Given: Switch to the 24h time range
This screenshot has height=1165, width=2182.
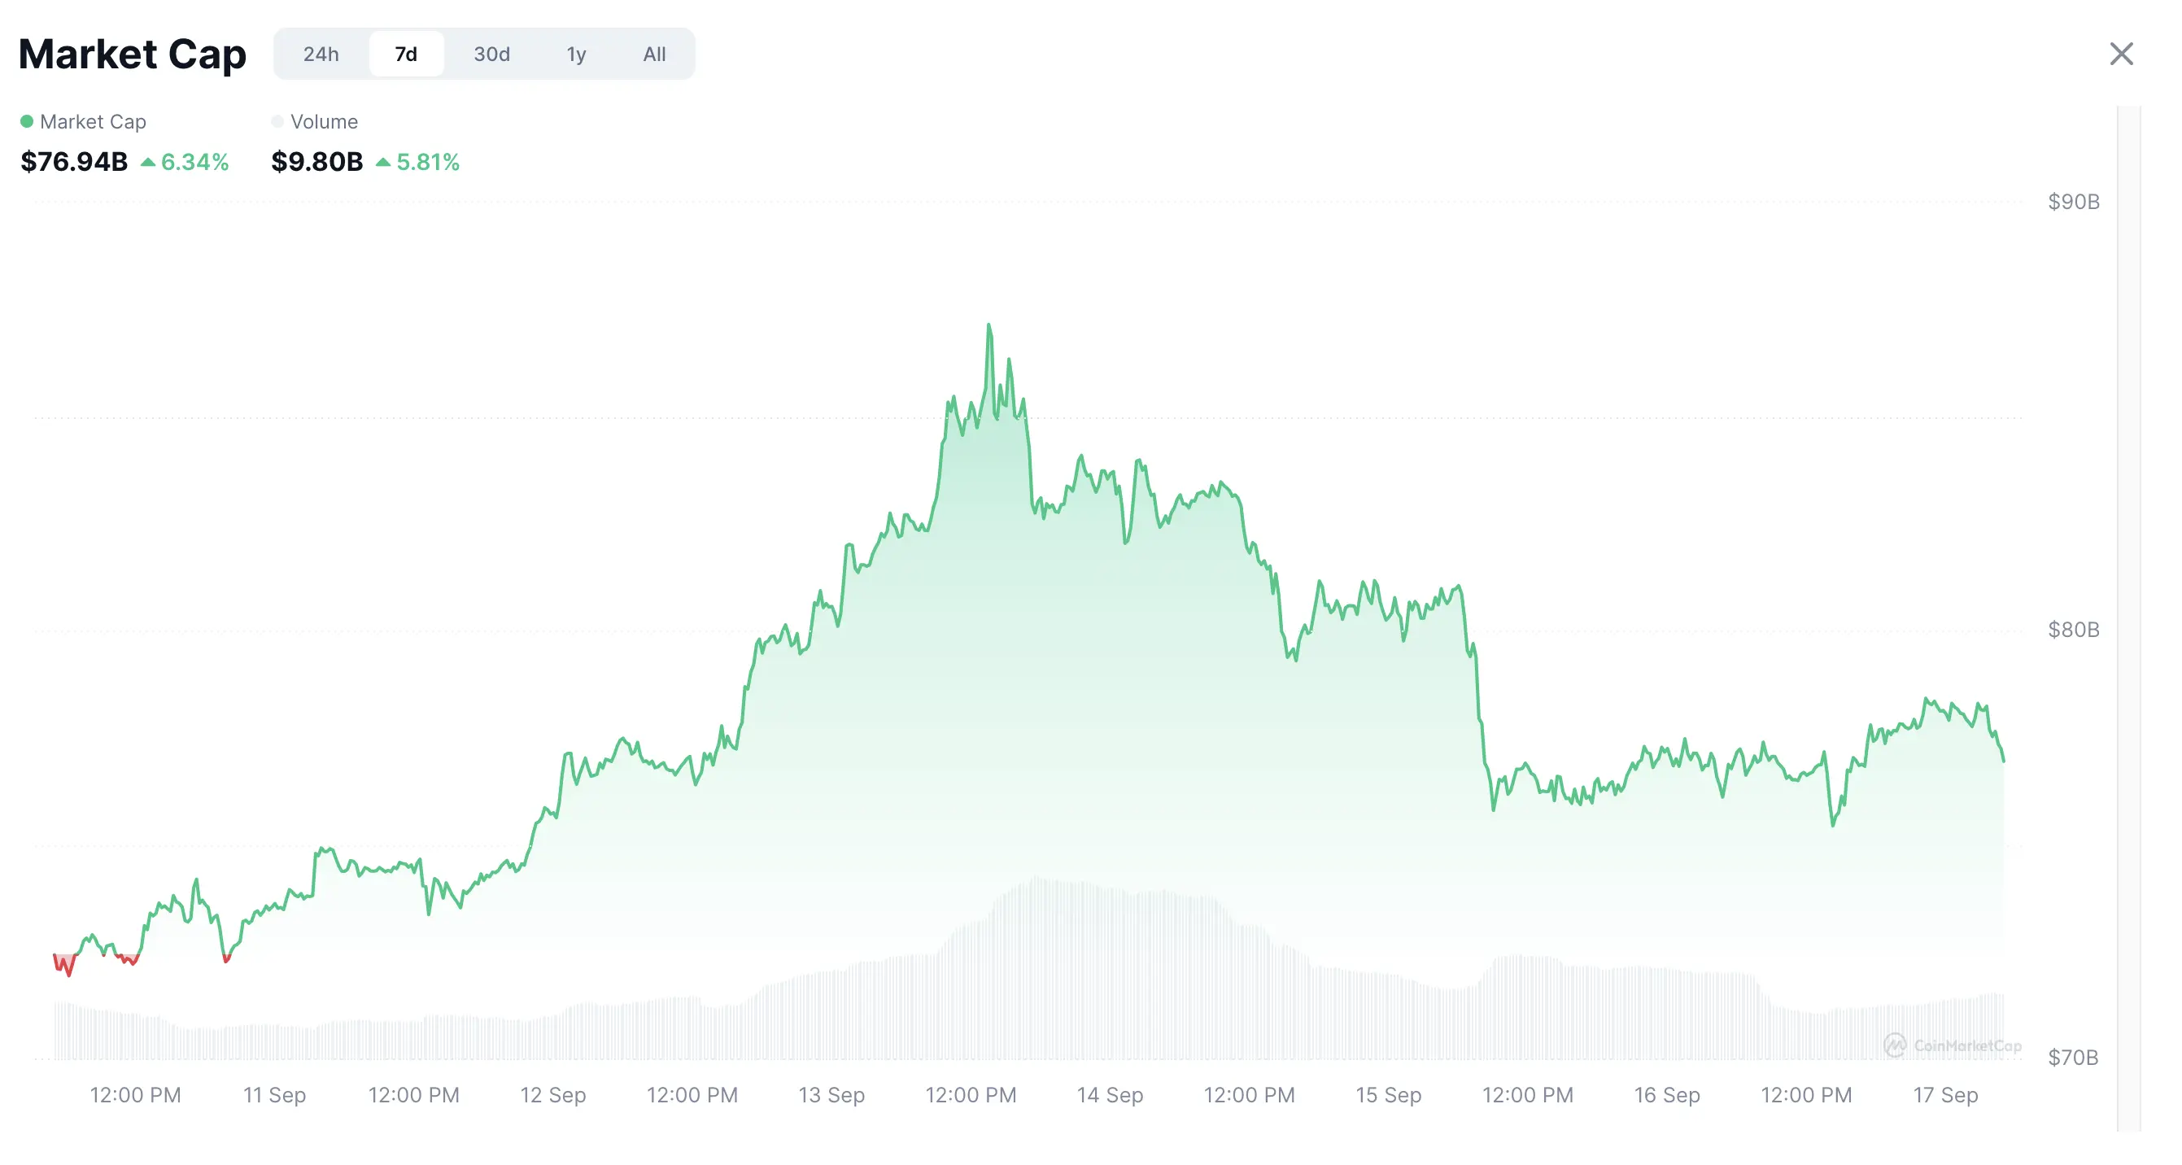Looking at the screenshot, I should point(321,54).
